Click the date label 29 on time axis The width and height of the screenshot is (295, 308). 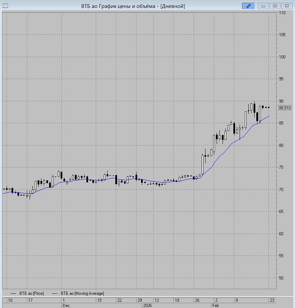[x=140, y=300]
